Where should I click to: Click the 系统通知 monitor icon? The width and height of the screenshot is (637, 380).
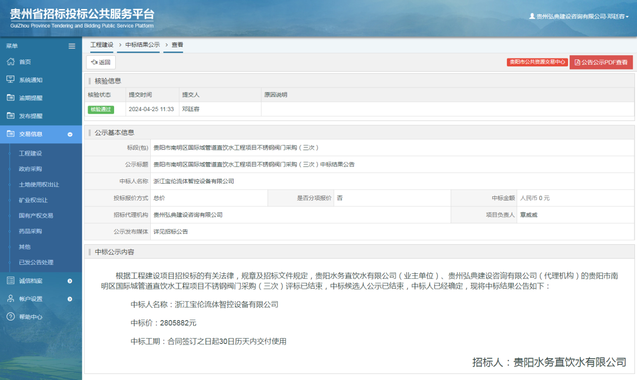click(10, 80)
